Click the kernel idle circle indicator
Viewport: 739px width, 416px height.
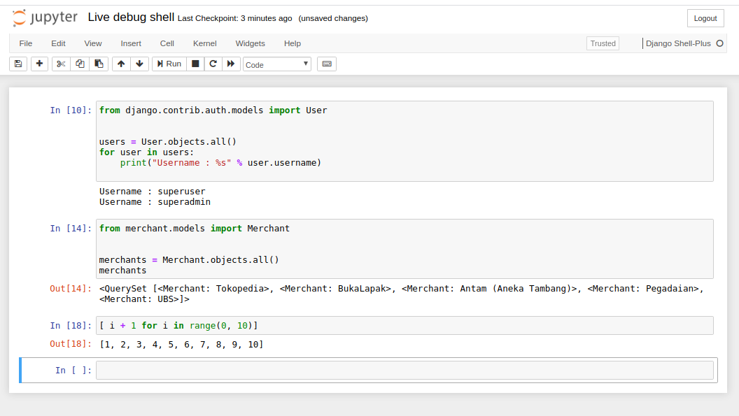(719, 43)
